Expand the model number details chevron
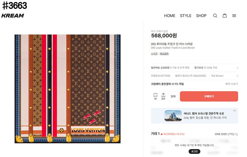Image resolution: width=247 pixels, height=157 pixels. (x=237, y=76)
